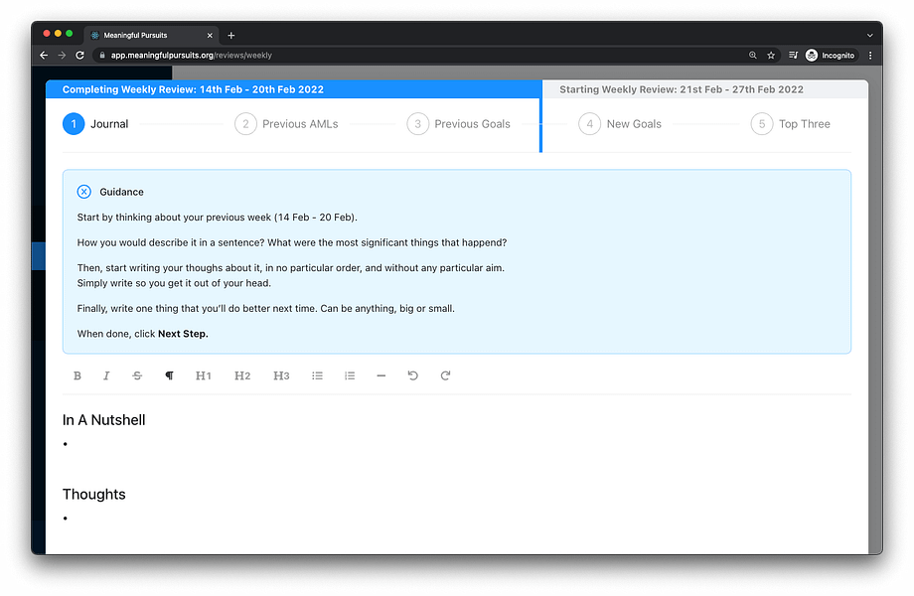Go to step 3 Previous Goals

pos(459,124)
